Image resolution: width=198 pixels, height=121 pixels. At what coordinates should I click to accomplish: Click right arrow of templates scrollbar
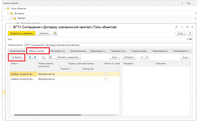pos(118,115)
